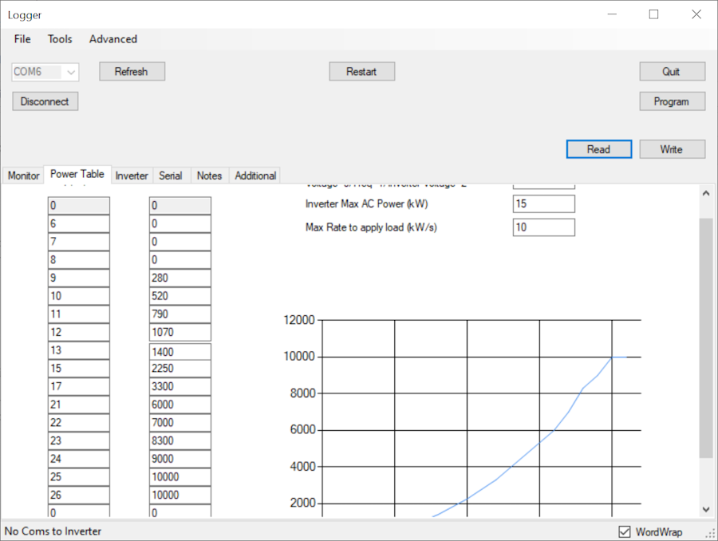Click the Program button
Viewport: 718px width, 541px height.
coord(672,102)
